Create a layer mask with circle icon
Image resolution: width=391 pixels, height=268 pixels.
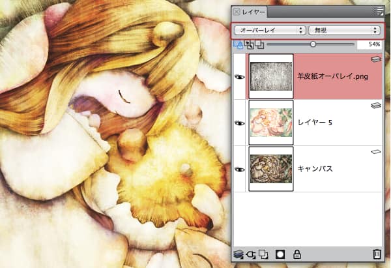282,254
